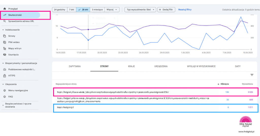Select 7 dni range
The height and width of the screenshot is (136, 260).
72,10
